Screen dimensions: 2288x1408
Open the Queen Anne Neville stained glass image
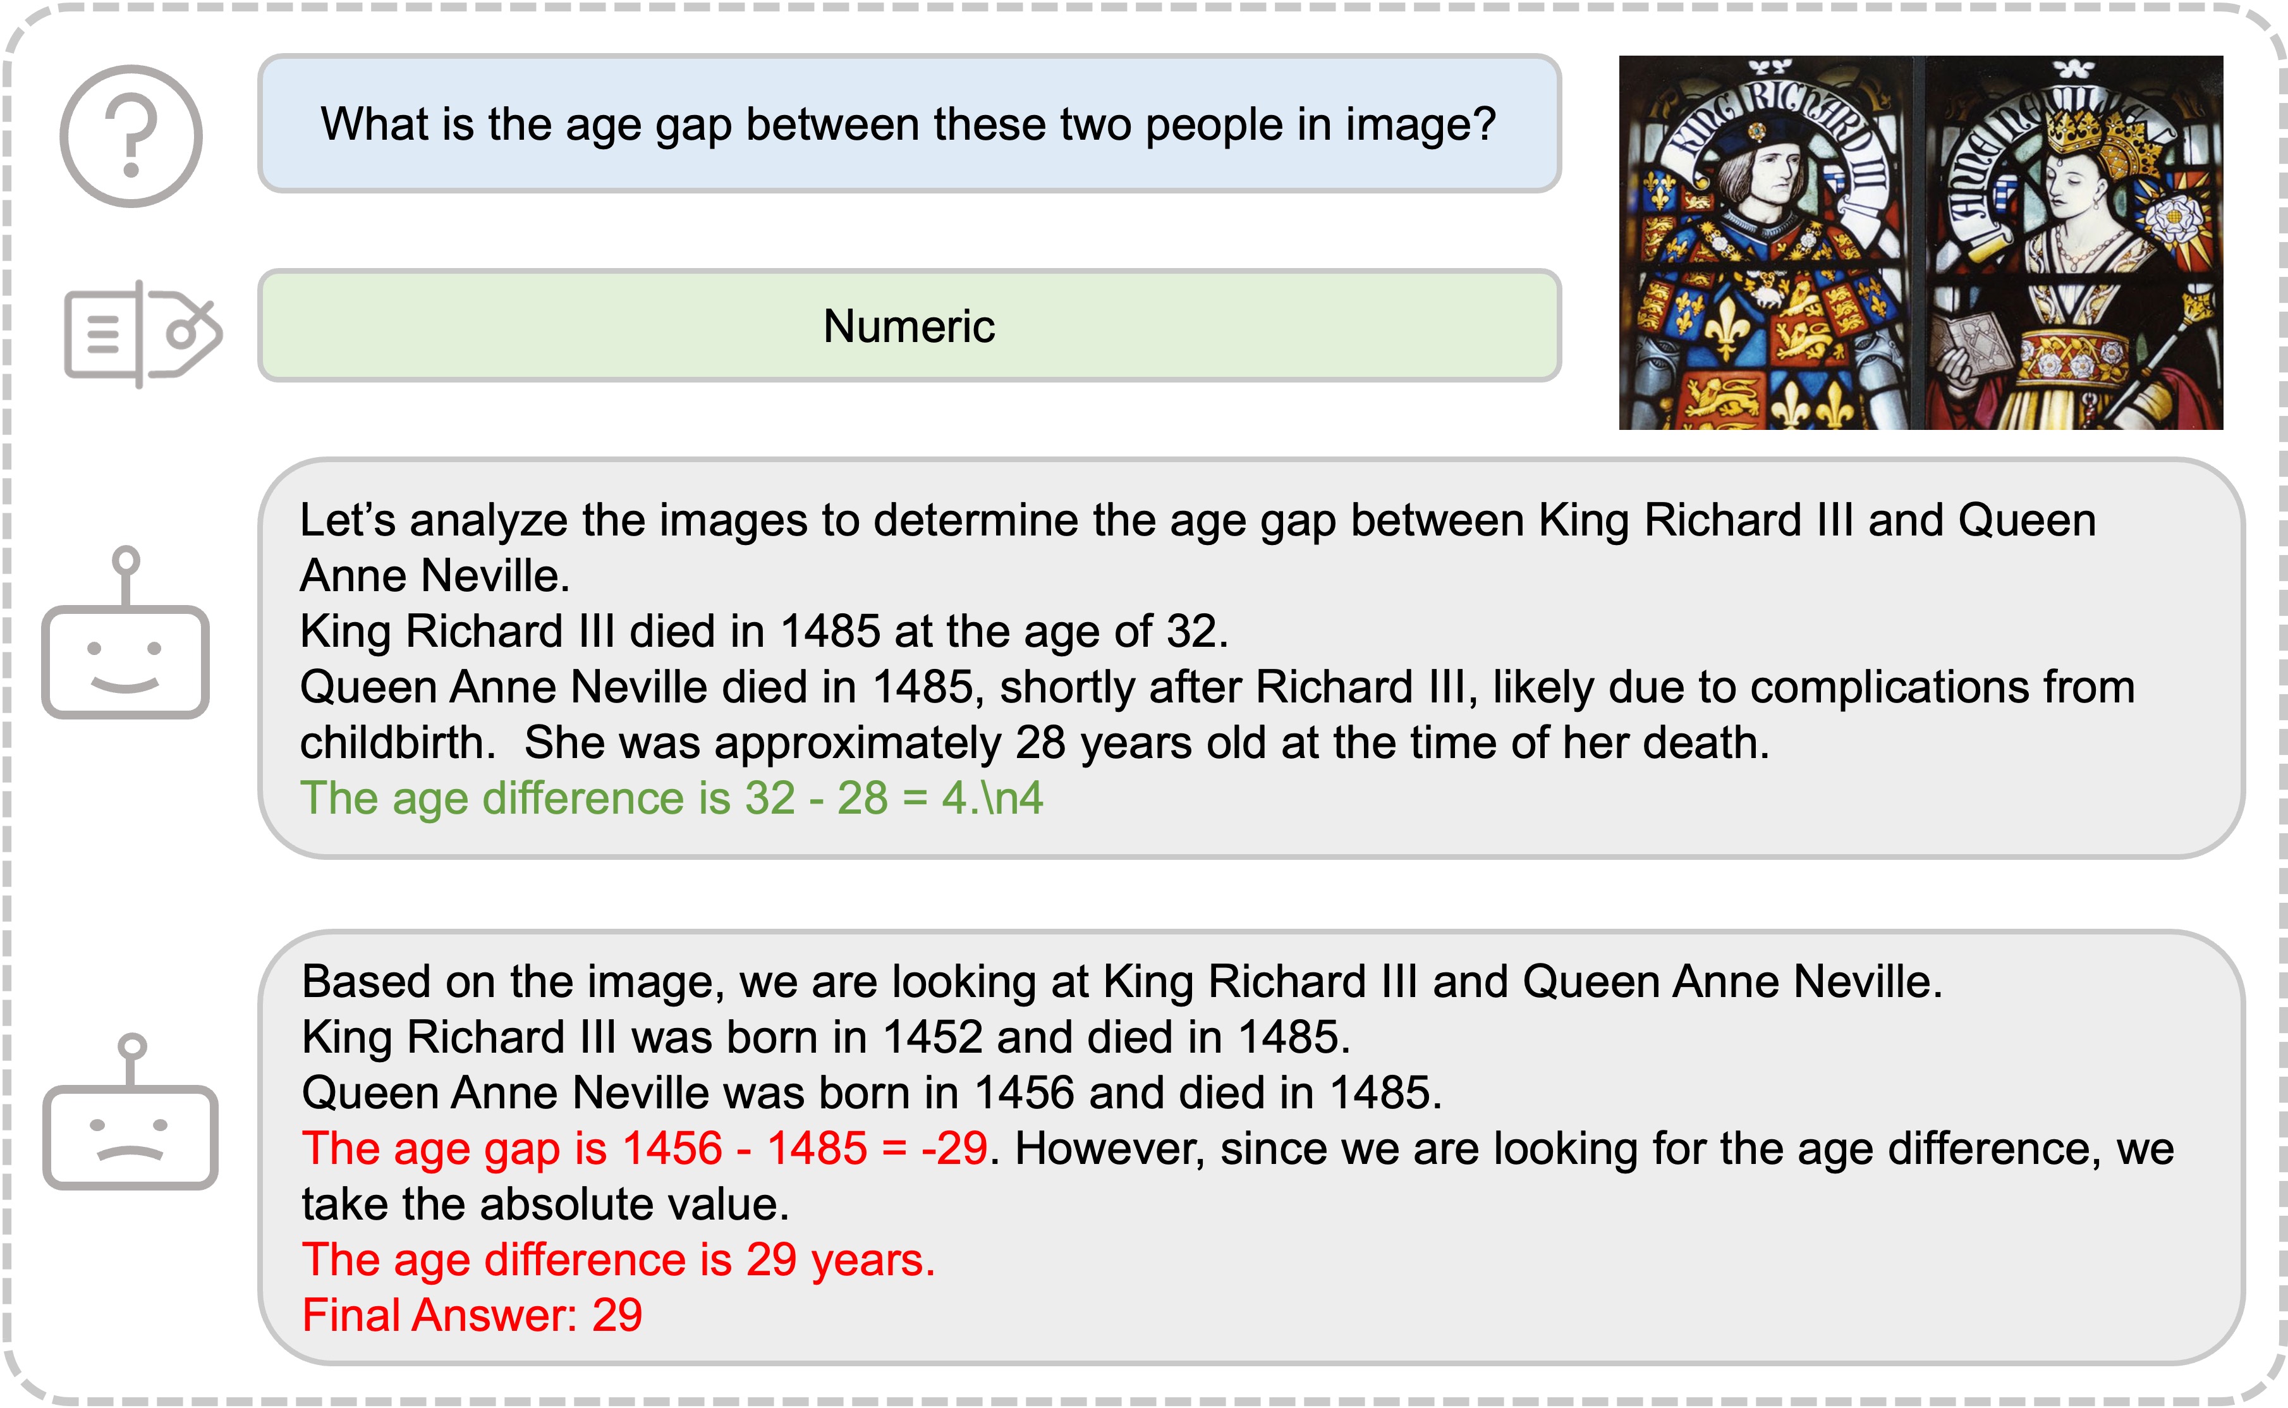(x=2073, y=242)
